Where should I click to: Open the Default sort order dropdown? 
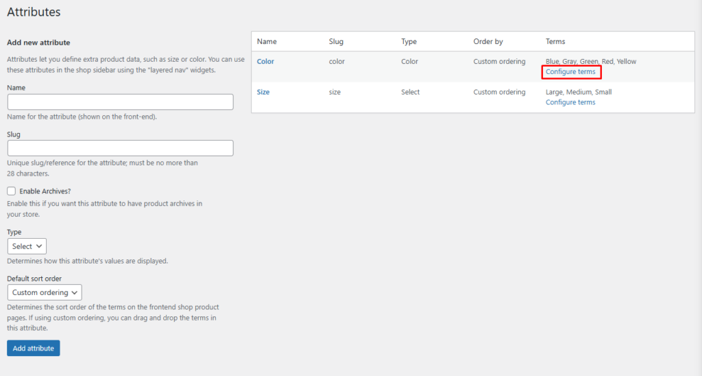(x=45, y=292)
